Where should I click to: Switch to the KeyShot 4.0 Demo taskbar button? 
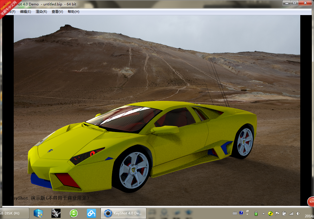click(x=123, y=213)
